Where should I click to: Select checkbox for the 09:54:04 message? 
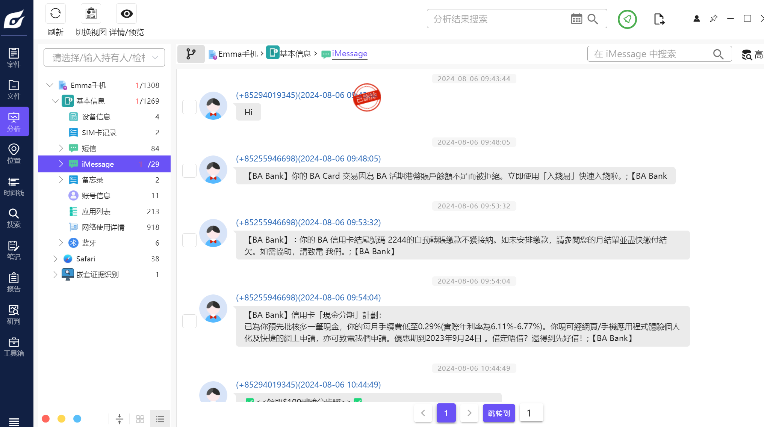click(x=189, y=321)
